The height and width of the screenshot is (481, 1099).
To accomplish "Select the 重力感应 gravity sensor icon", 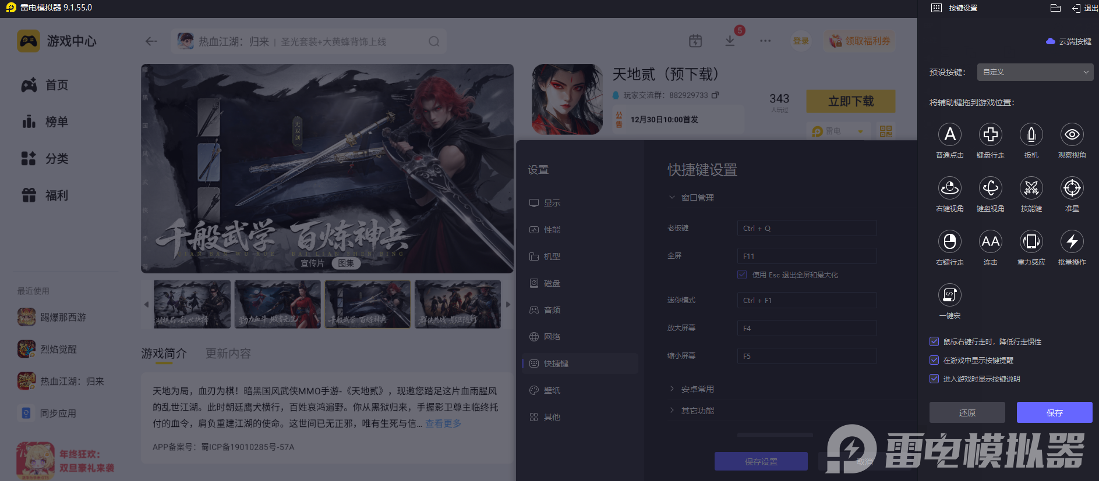I will pyautogui.click(x=1031, y=241).
